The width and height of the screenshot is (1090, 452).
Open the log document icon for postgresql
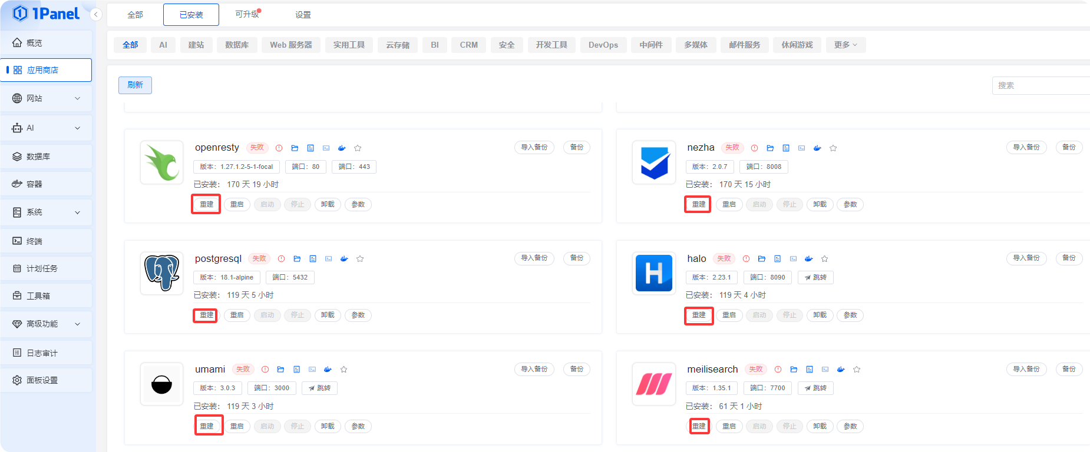click(313, 259)
